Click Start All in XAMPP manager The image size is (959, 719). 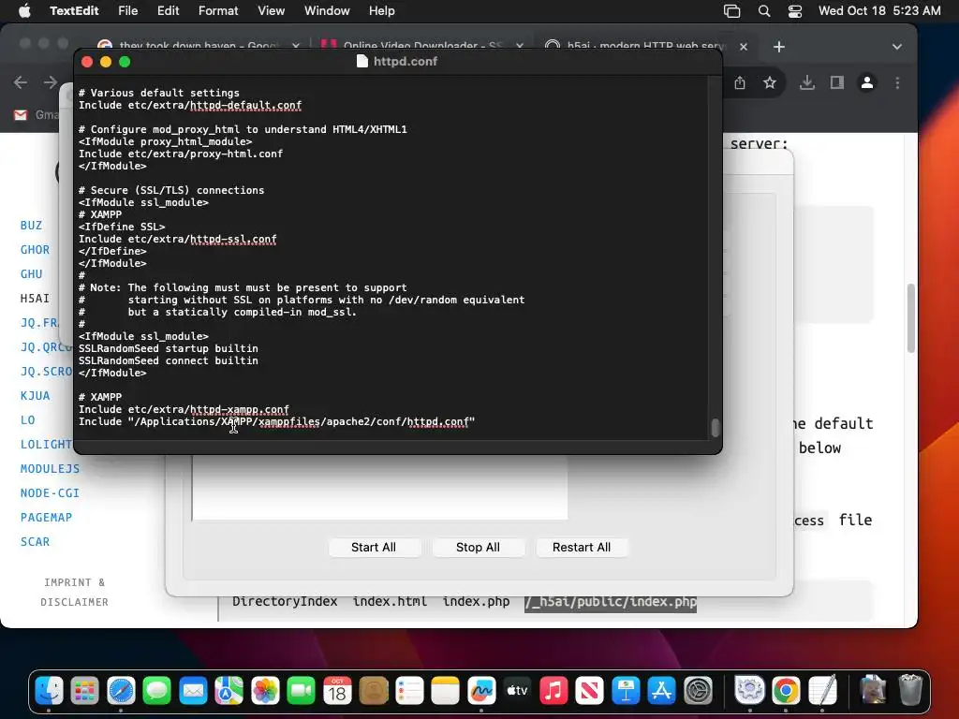(374, 547)
